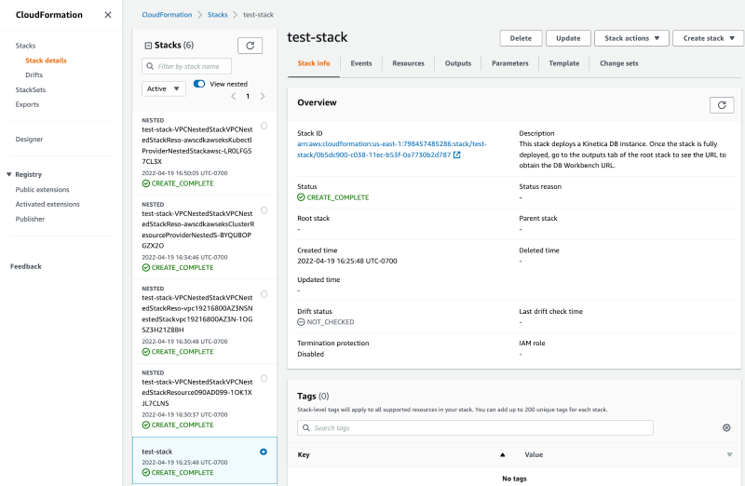The image size is (745, 486).
Task: Open tags settings gear icon
Action: tap(726, 427)
